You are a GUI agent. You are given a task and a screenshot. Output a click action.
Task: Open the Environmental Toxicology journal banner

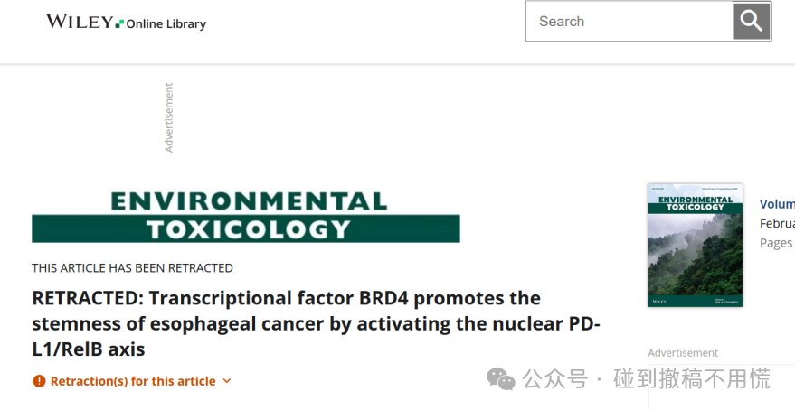point(246,217)
